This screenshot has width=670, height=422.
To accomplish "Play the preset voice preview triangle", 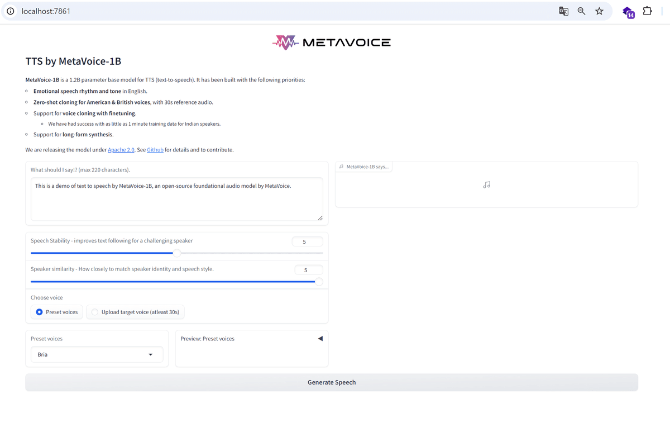I will (x=320, y=338).
